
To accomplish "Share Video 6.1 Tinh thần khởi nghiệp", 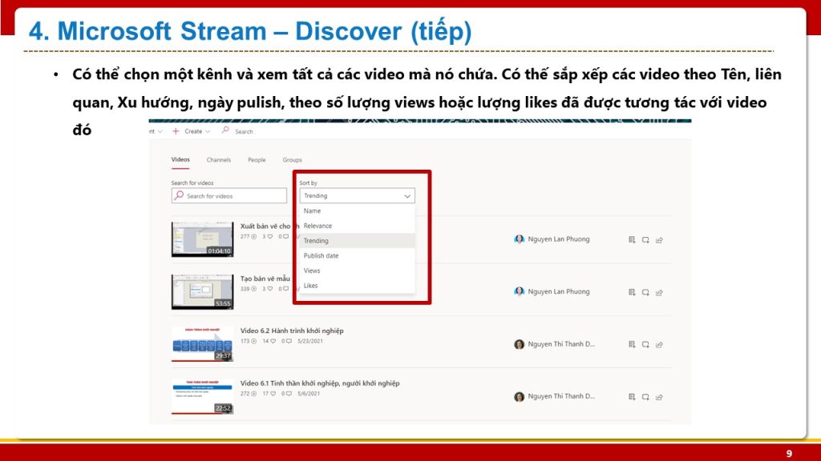I will pos(659,397).
